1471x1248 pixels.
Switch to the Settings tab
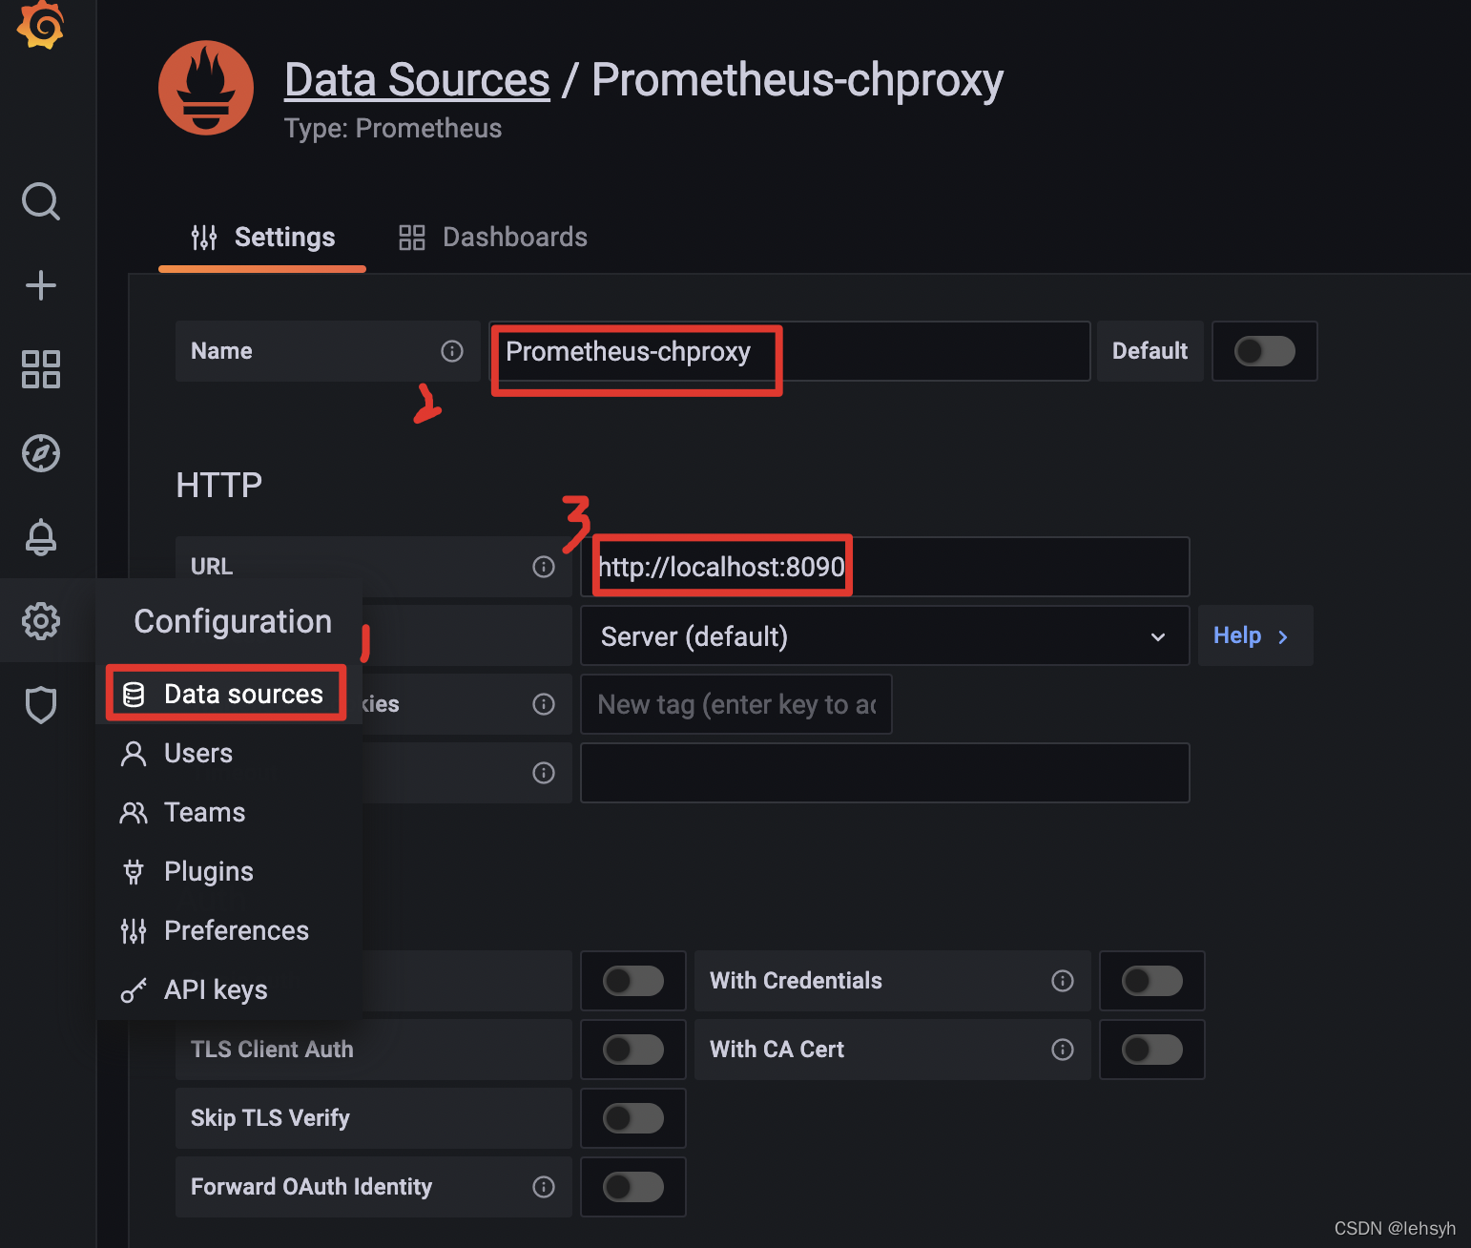coord(262,237)
